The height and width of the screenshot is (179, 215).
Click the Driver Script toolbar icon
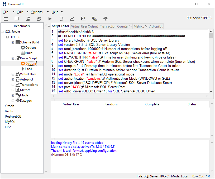tap(28, 19)
